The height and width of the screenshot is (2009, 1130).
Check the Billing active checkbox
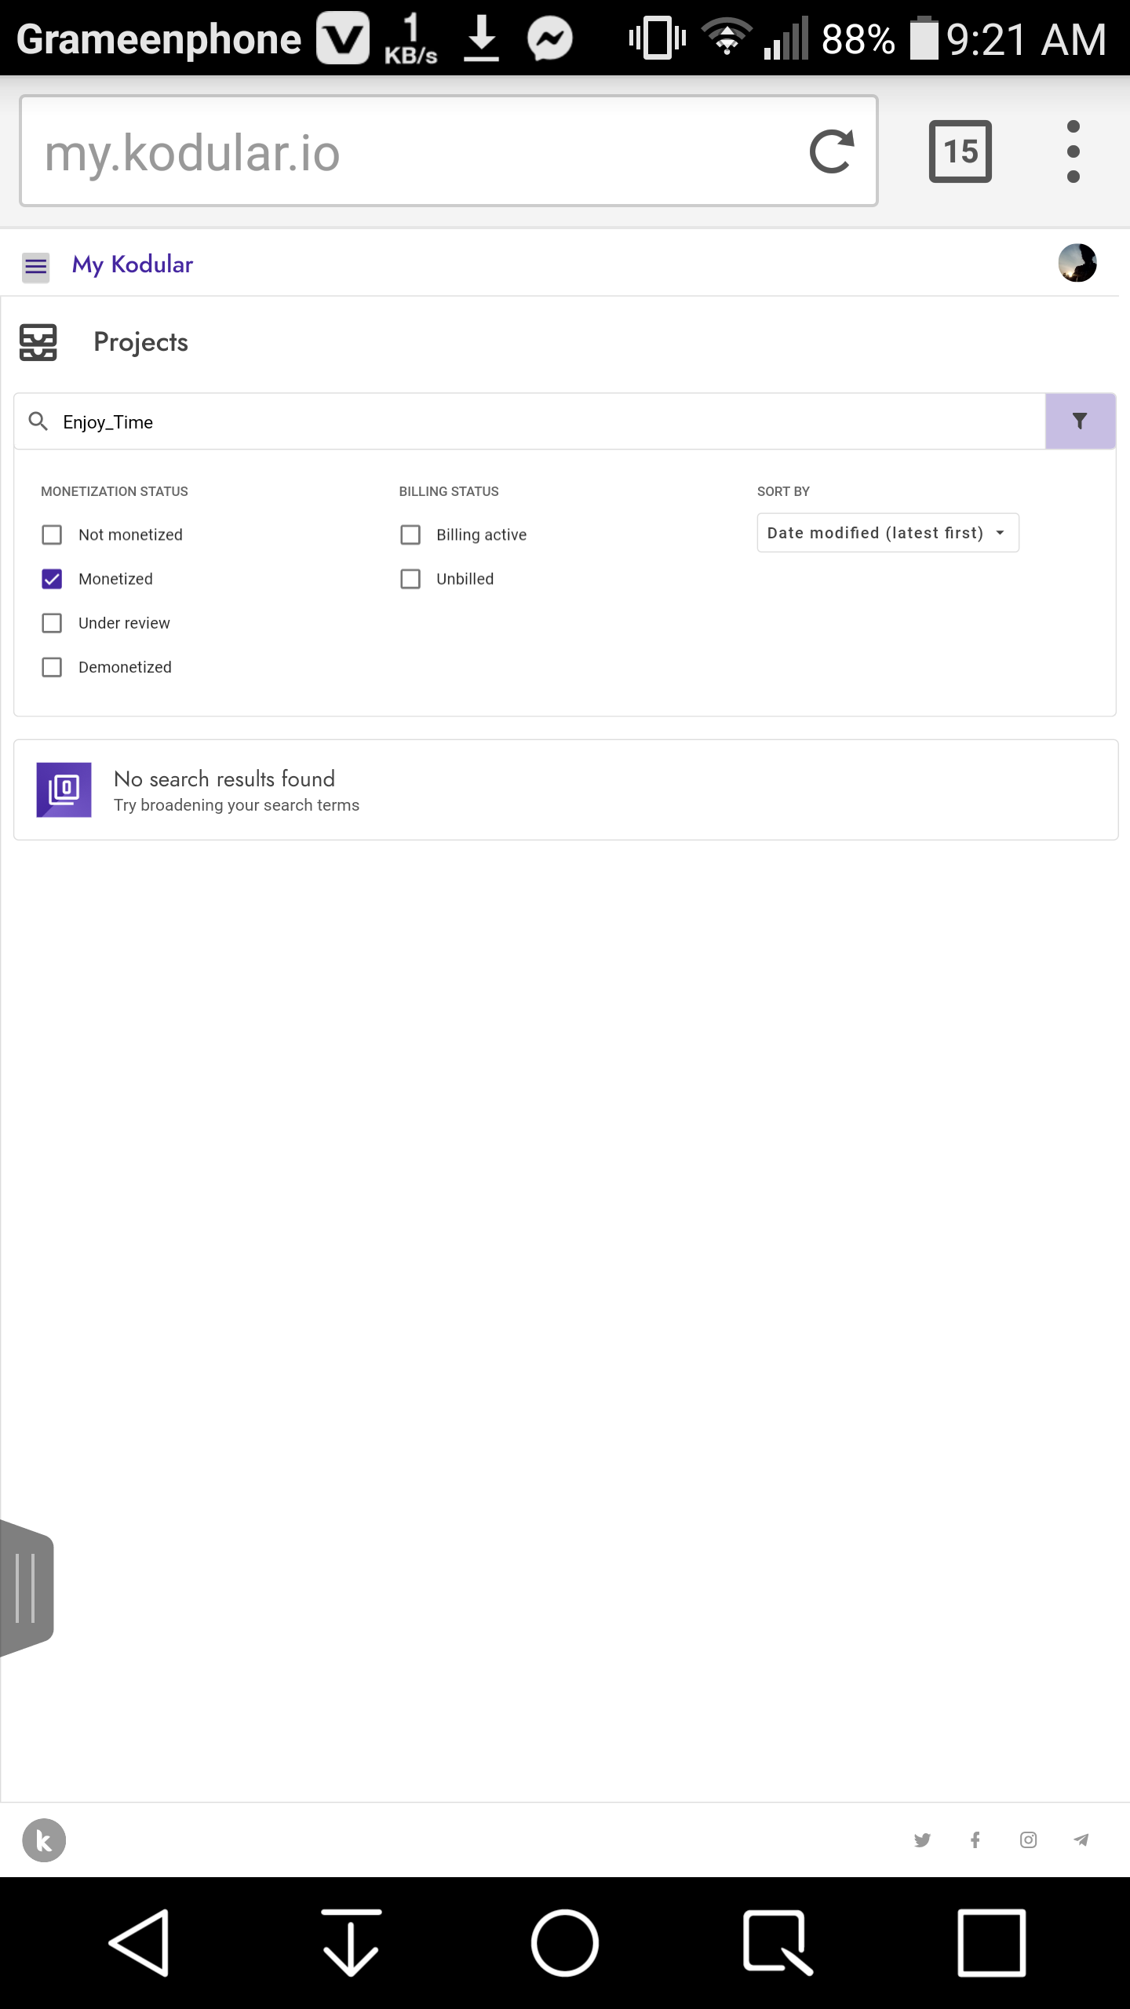pos(410,534)
